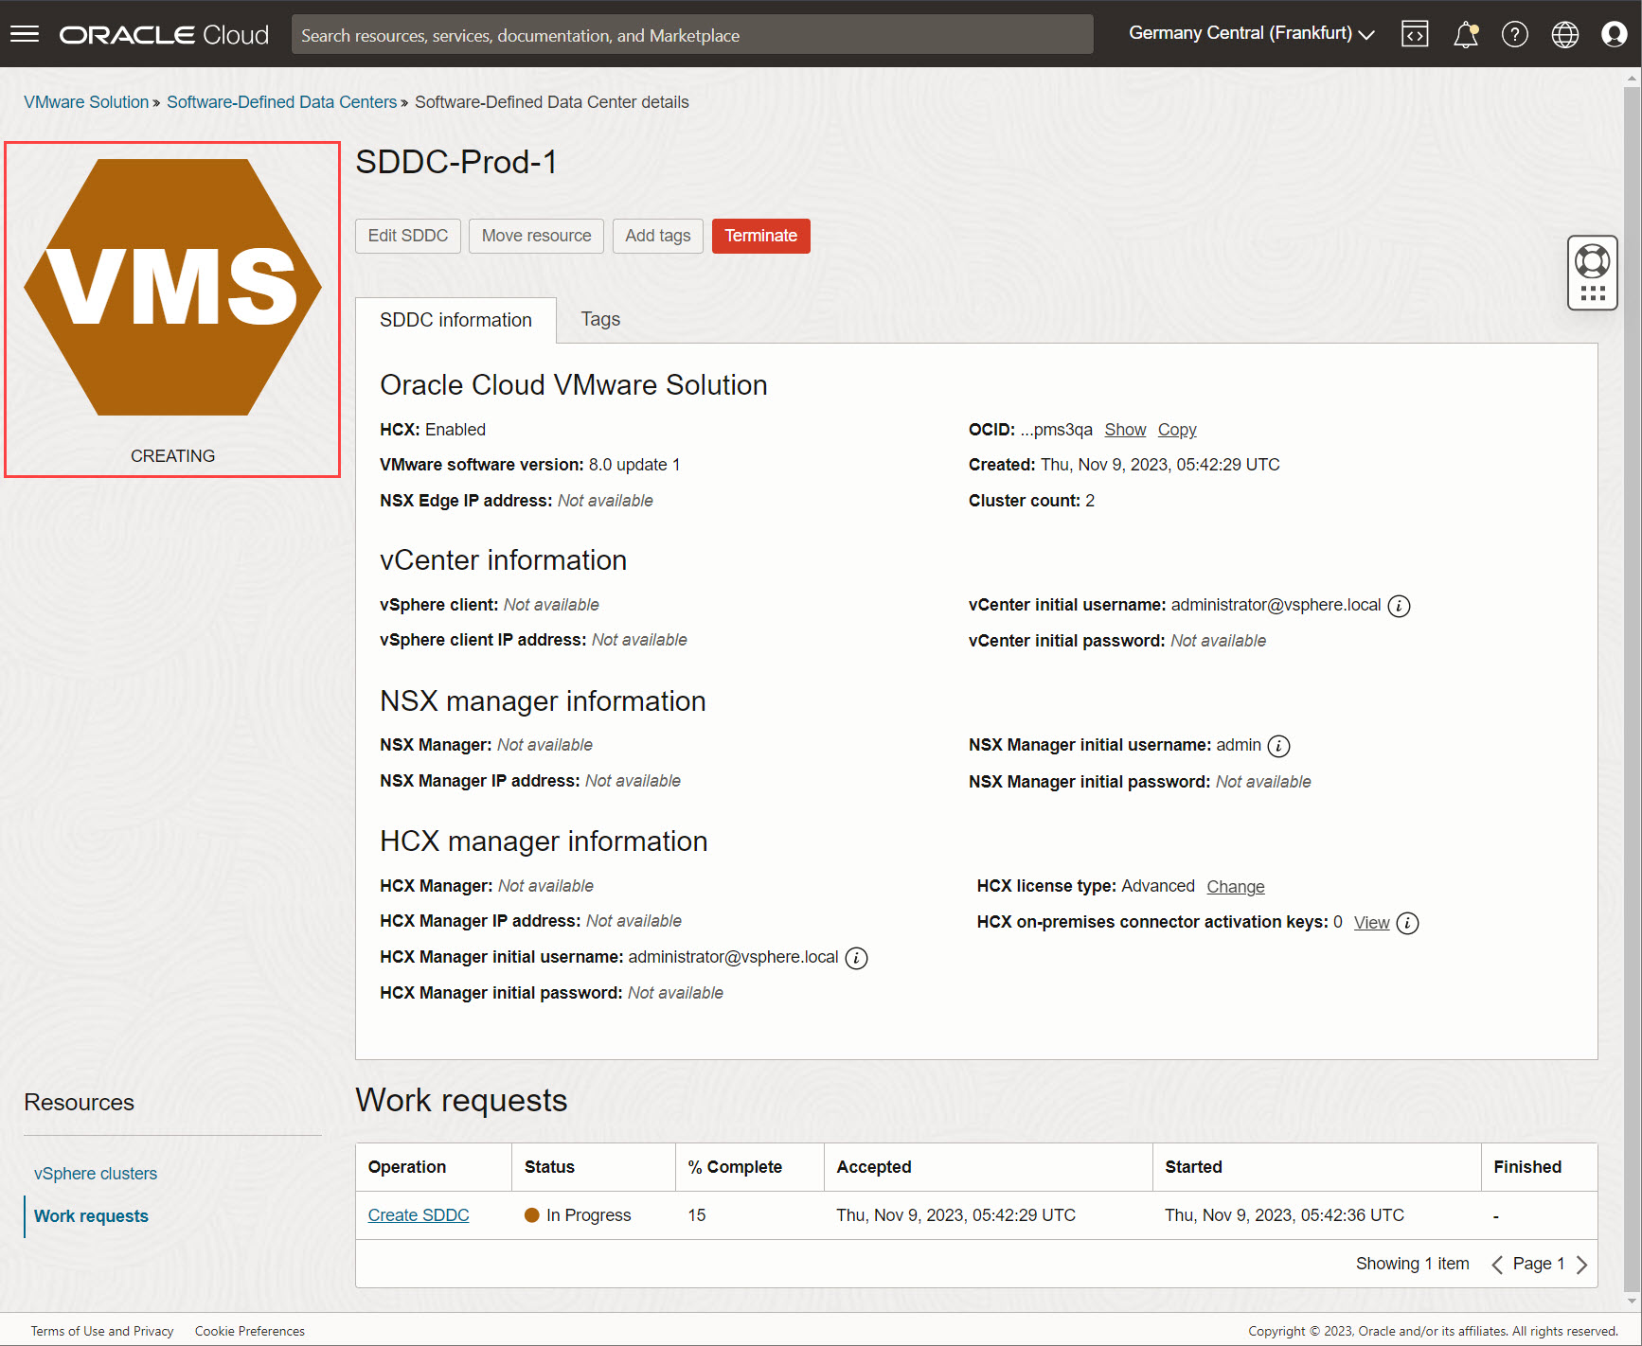Screen dimensions: 1642x1346
Task: Change the HCX license type
Action: [x=1236, y=887]
